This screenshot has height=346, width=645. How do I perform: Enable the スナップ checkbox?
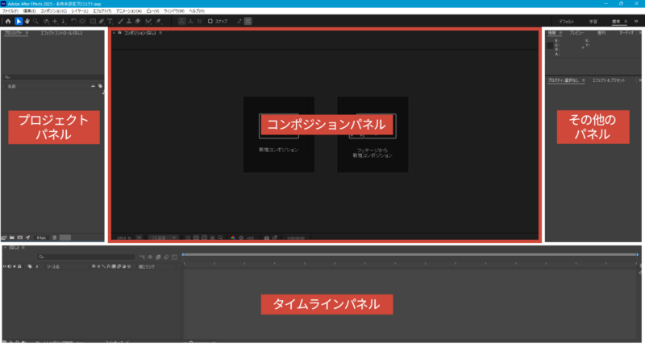coord(210,21)
